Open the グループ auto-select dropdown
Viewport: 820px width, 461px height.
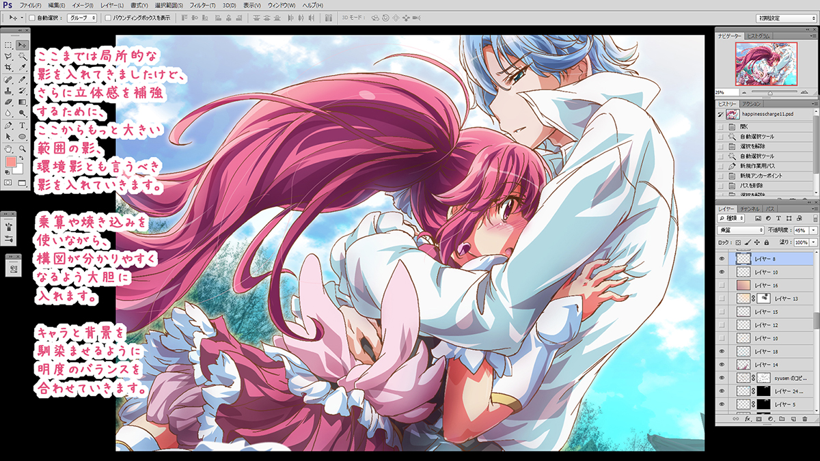(x=82, y=18)
